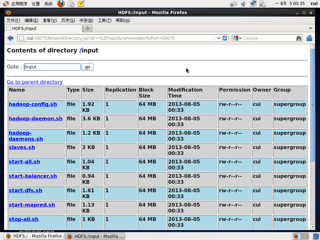The image size is (320, 240).
Task: Open the 工具(T) menu
Action: click(104, 20)
